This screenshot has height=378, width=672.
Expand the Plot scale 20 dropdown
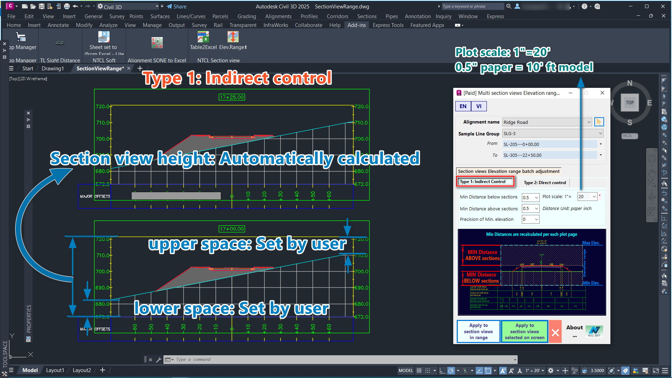pyautogui.click(x=594, y=197)
